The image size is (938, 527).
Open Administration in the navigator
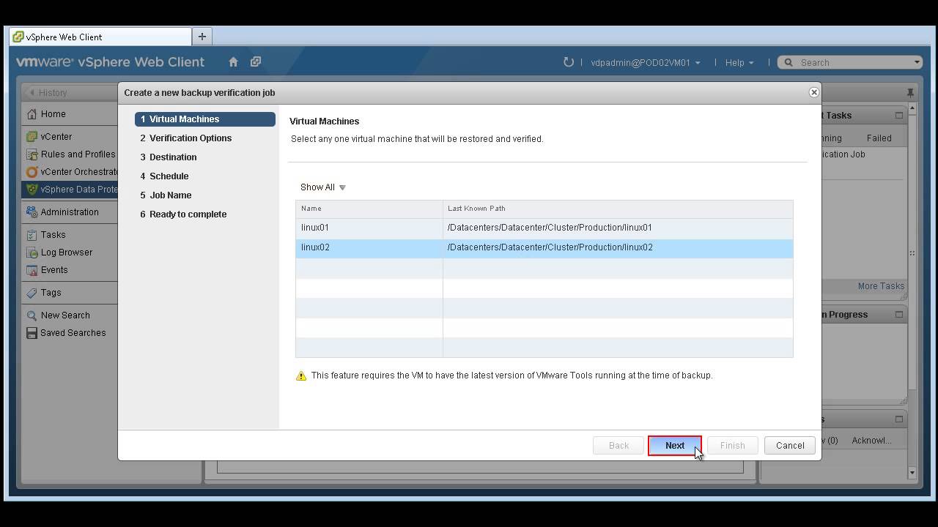[x=69, y=212]
